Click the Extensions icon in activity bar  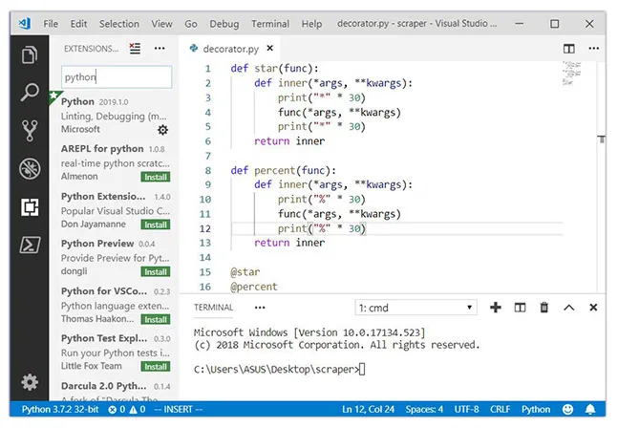click(30, 207)
